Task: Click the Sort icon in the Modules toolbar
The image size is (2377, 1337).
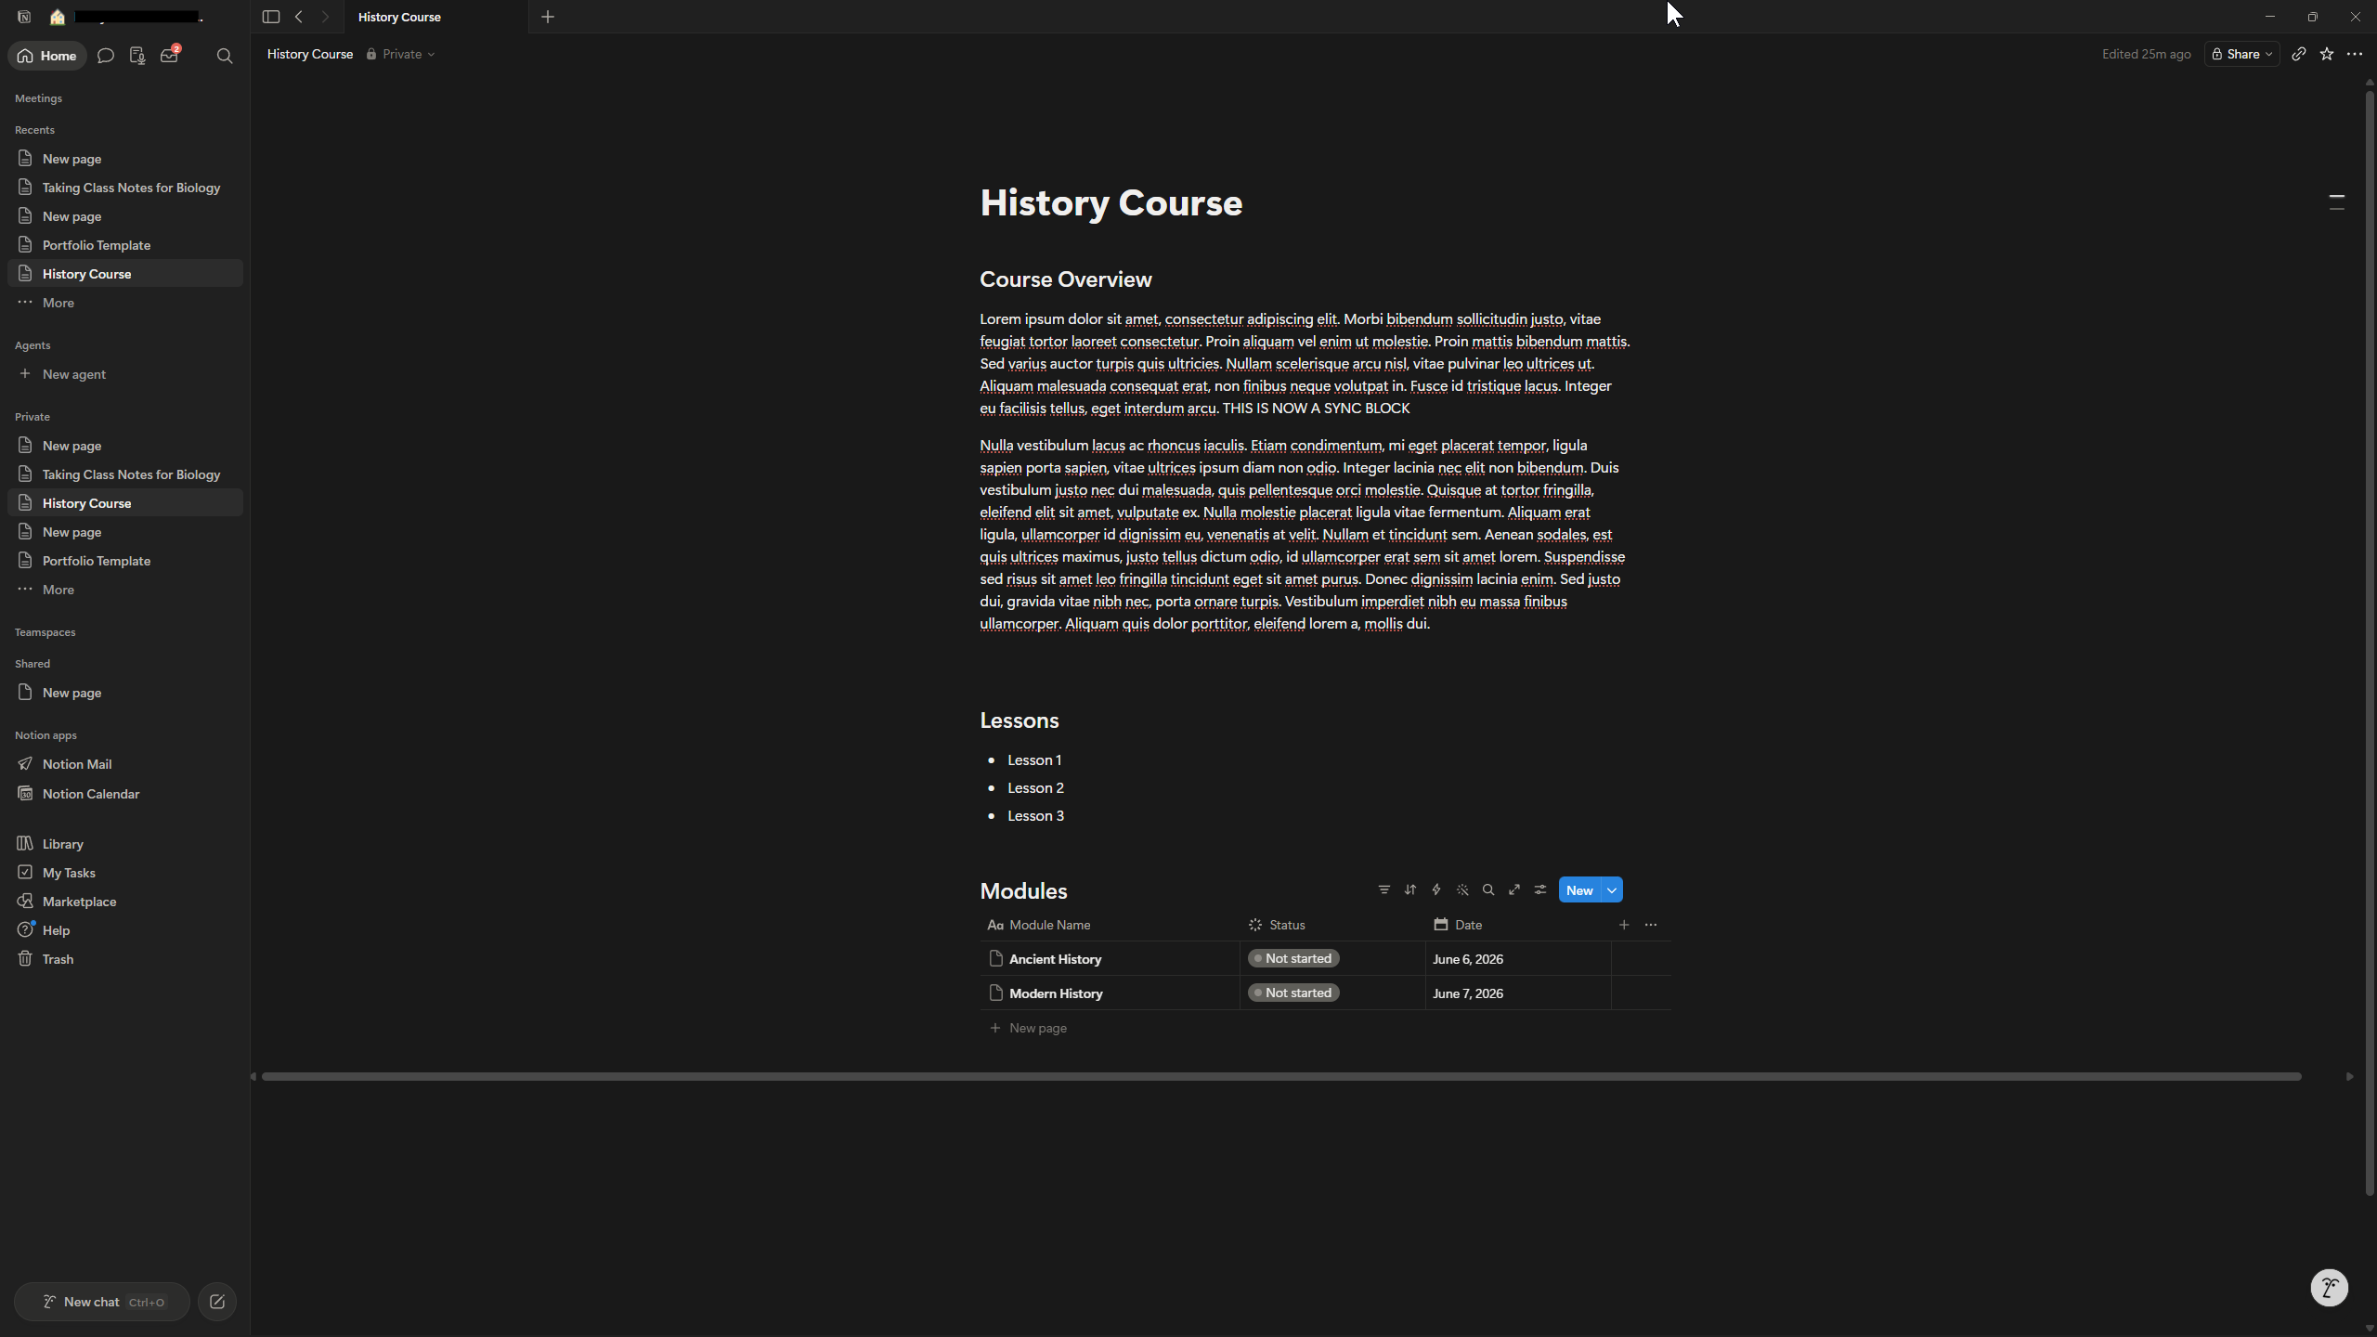Action: 1410,889
